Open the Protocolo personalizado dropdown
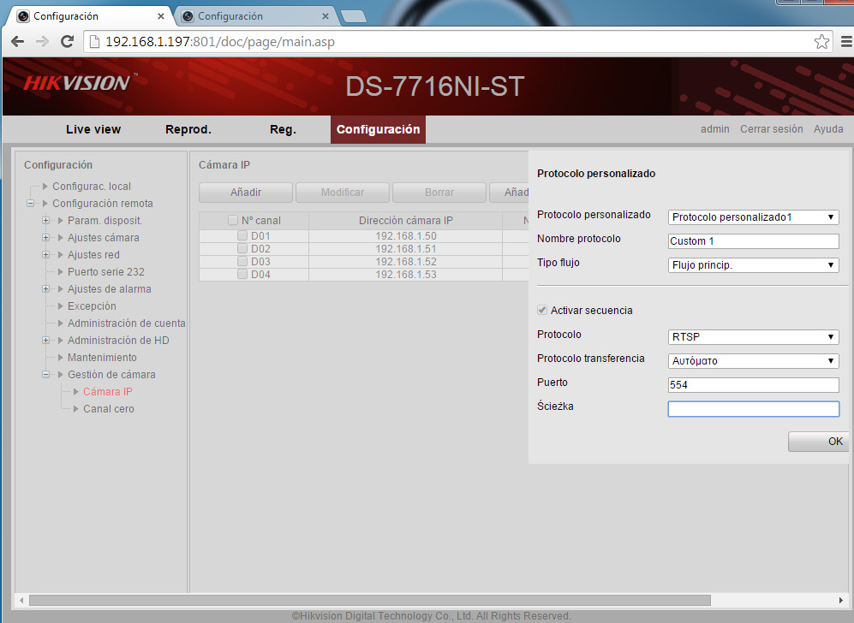Image resolution: width=854 pixels, height=623 pixels. coord(753,217)
